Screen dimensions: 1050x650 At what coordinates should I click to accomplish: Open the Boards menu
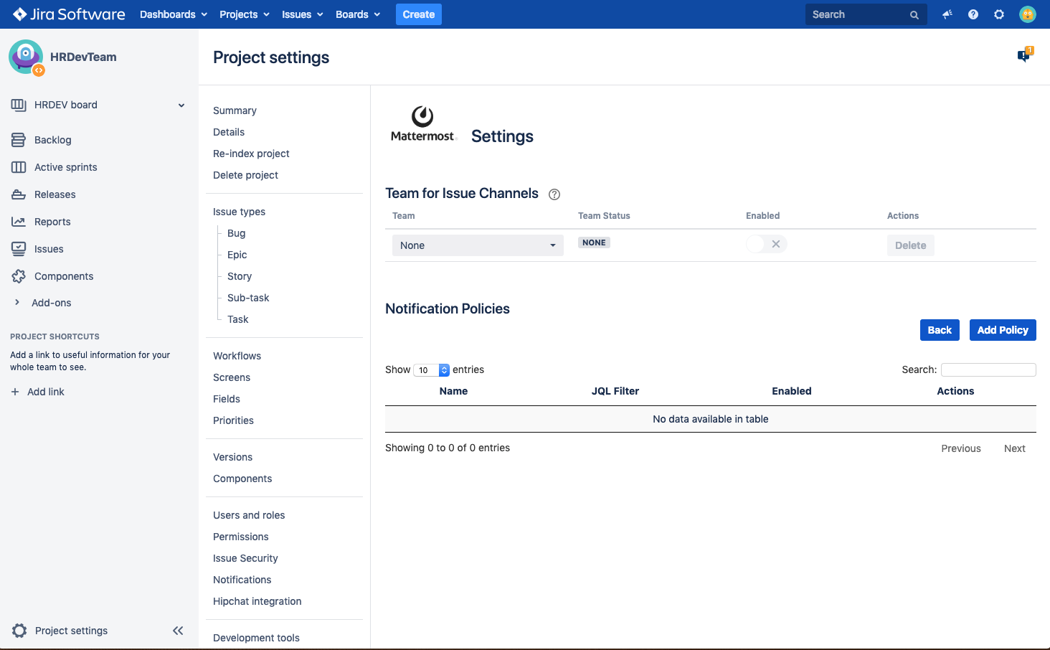tap(357, 14)
